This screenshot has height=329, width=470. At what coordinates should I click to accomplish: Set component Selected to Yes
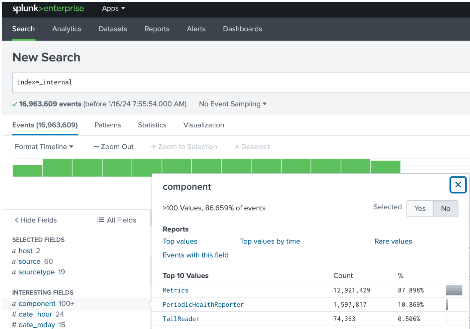click(420, 209)
